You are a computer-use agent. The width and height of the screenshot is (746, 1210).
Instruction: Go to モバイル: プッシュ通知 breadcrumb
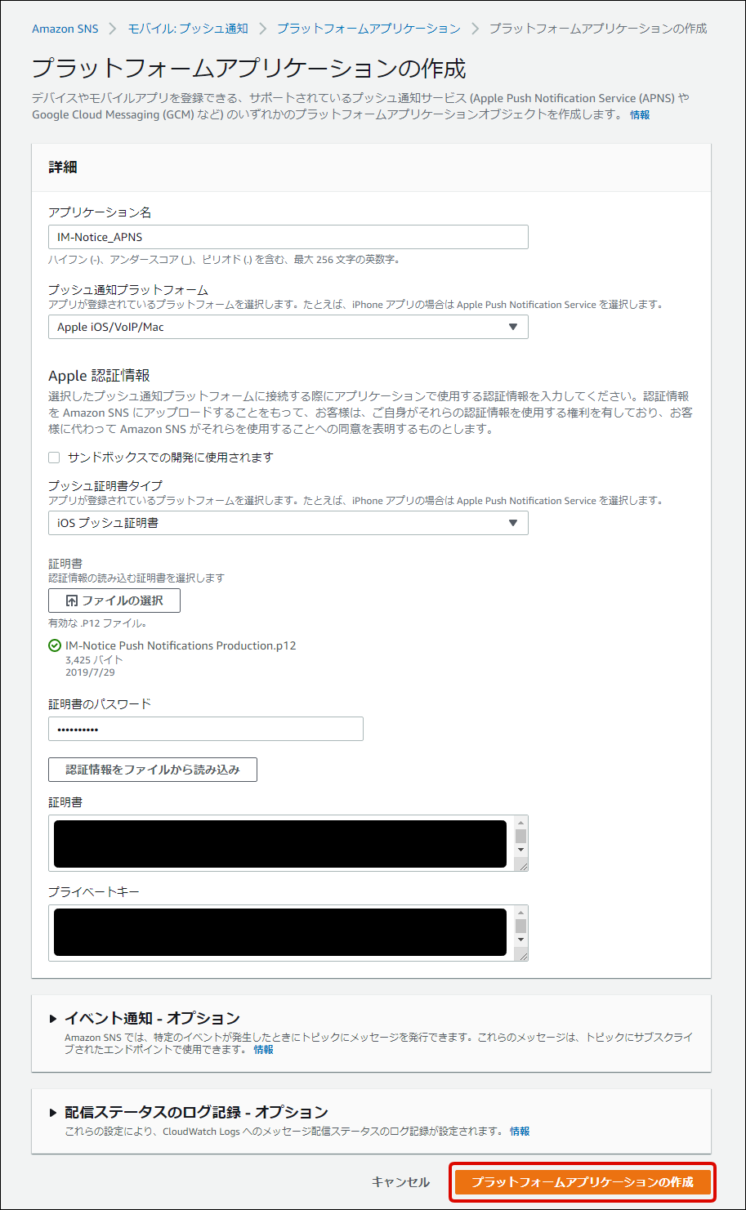tap(188, 29)
